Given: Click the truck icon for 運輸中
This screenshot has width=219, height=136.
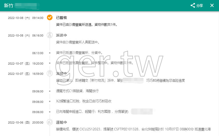Looking at the screenshot, I should [50, 122].
